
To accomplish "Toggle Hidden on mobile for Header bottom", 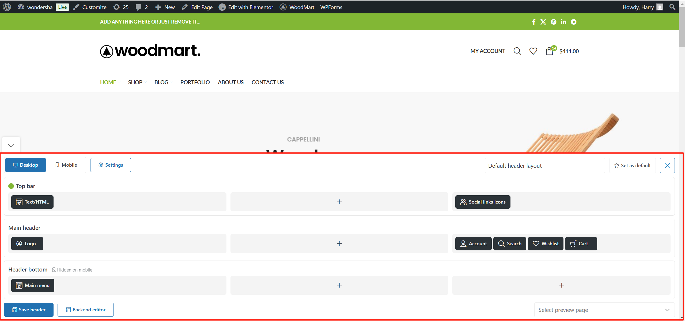I will tap(72, 269).
